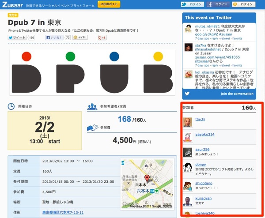Click the Facebook いいね！ button
Image resolution: width=265 pixels, height=218 pixels.
54,38
